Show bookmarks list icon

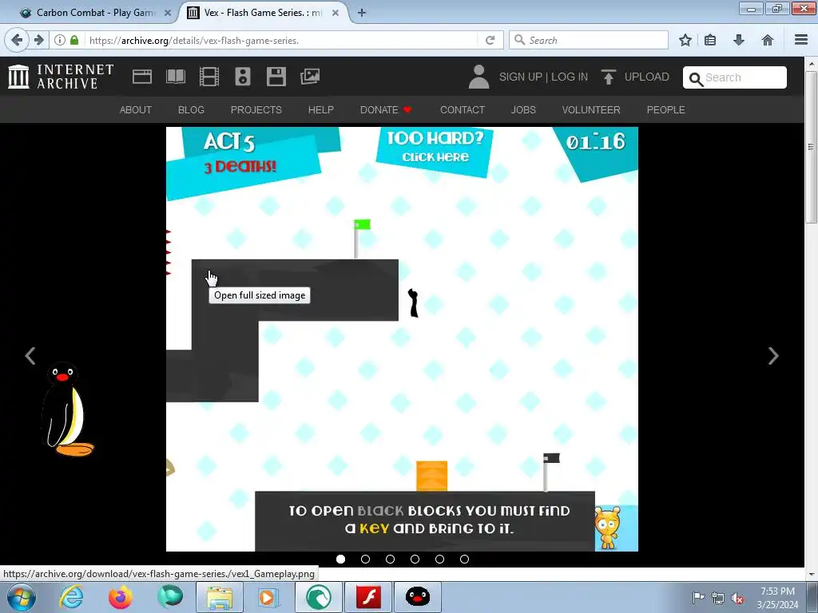[710, 40]
